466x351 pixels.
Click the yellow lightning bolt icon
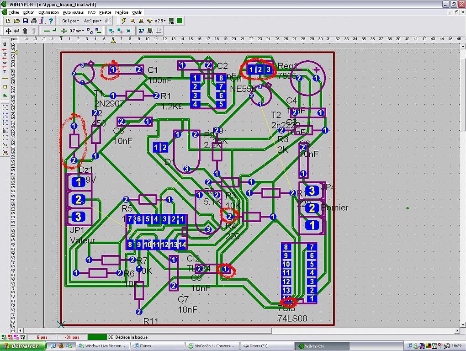pyautogui.click(x=124, y=21)
